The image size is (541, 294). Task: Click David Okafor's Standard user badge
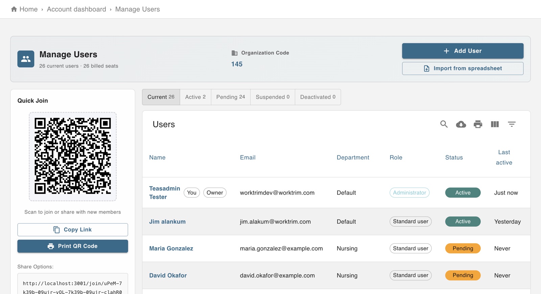pos(410,275)
